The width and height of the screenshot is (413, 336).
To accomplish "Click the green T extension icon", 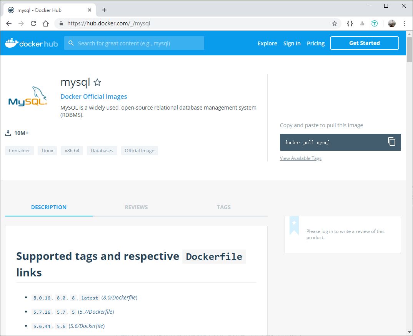I will pyautogui.click(x=374, y=23).
